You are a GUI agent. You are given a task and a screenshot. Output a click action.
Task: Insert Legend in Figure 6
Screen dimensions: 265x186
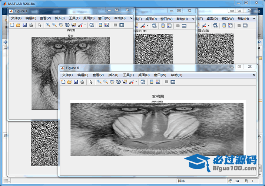(x=158, y=82)
